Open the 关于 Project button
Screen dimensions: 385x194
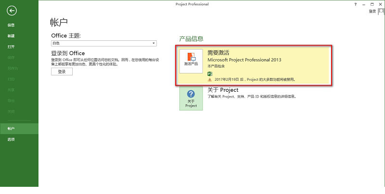[191, 98]
